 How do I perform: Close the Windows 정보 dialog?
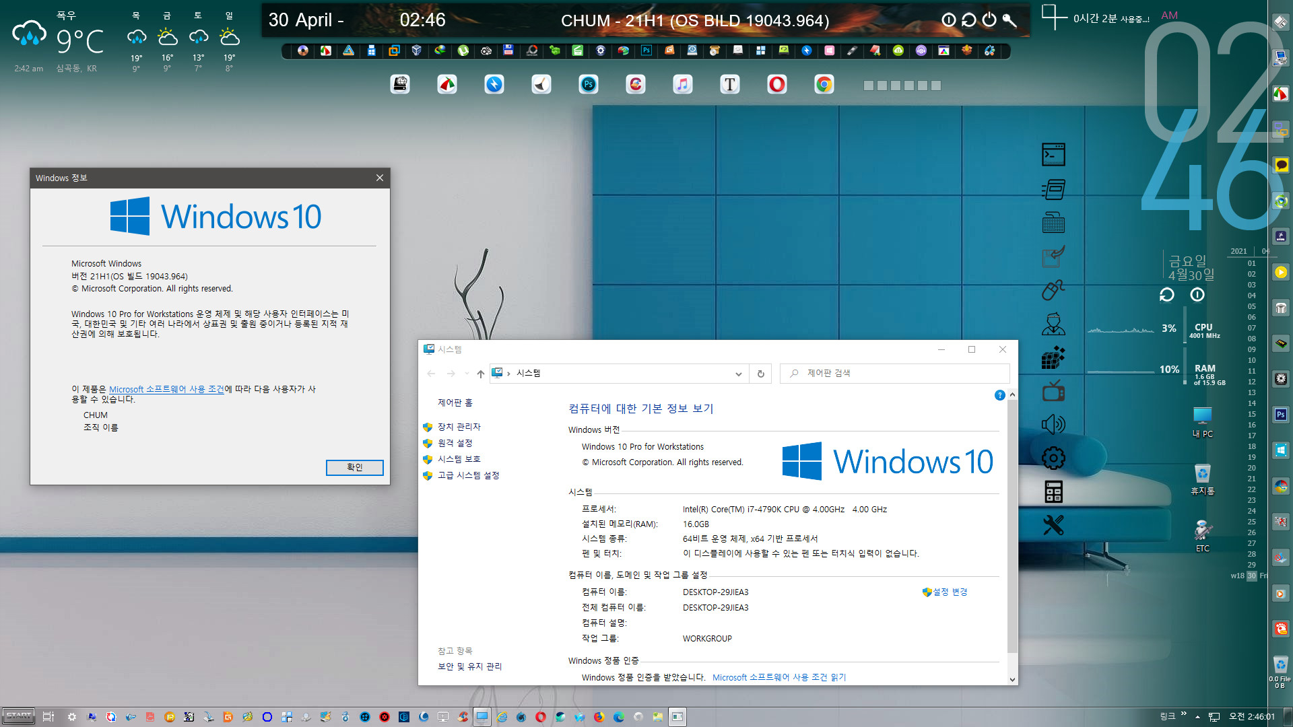(380, 178)
